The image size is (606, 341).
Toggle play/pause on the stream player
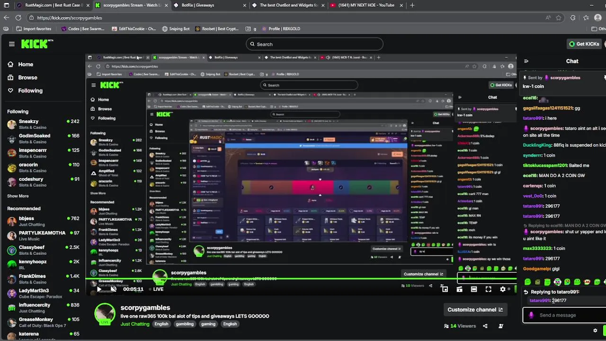click(x=99, y=289)
